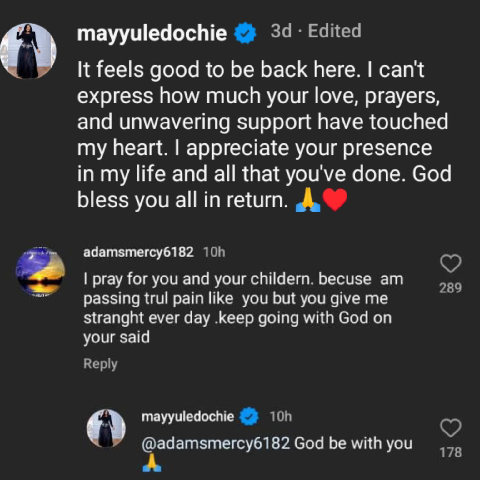This screenshot has width=480, height=480.
Task: Click the 10h timestamp beside adamsmercy6182
Action: click(x=214, y=252)
